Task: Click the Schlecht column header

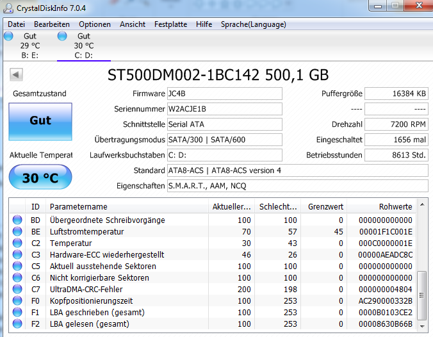Action: pyautogui.click(x=278, y=206)
